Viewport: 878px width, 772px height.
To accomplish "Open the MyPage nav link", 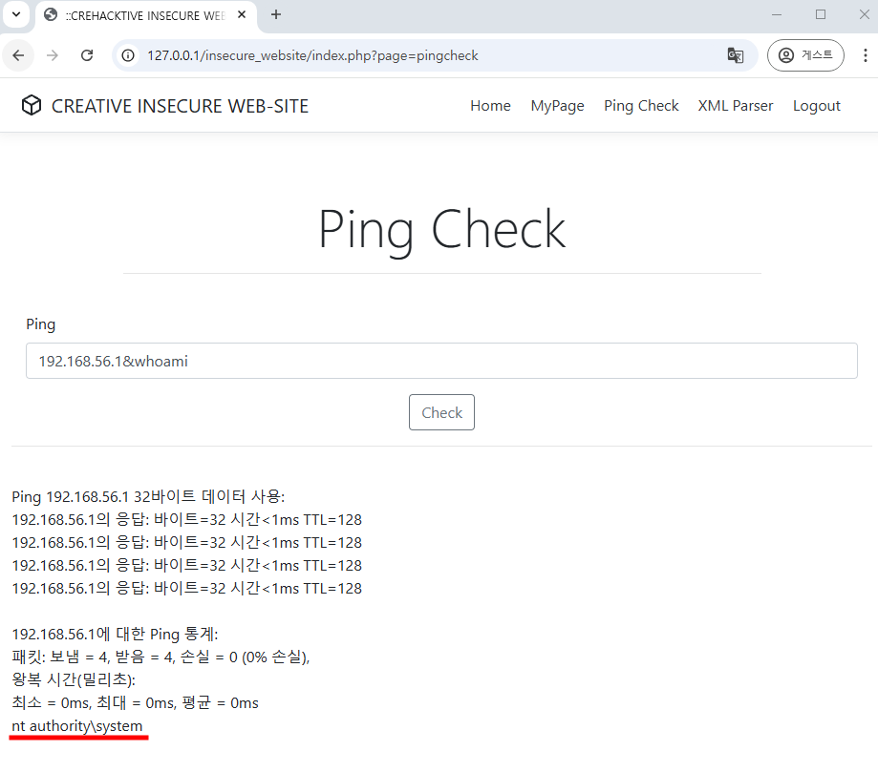I will pyautogui.click(x=557, y=106).
